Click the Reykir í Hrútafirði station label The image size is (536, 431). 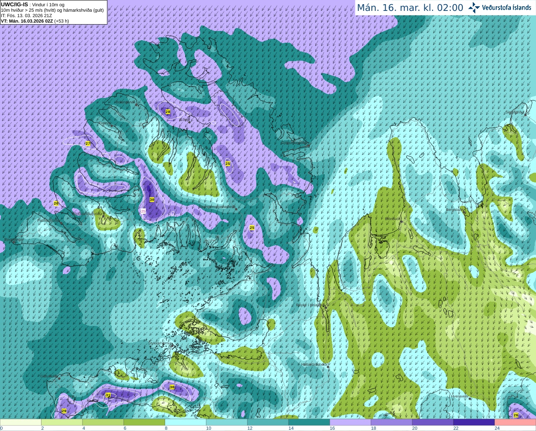coord(310,305)
